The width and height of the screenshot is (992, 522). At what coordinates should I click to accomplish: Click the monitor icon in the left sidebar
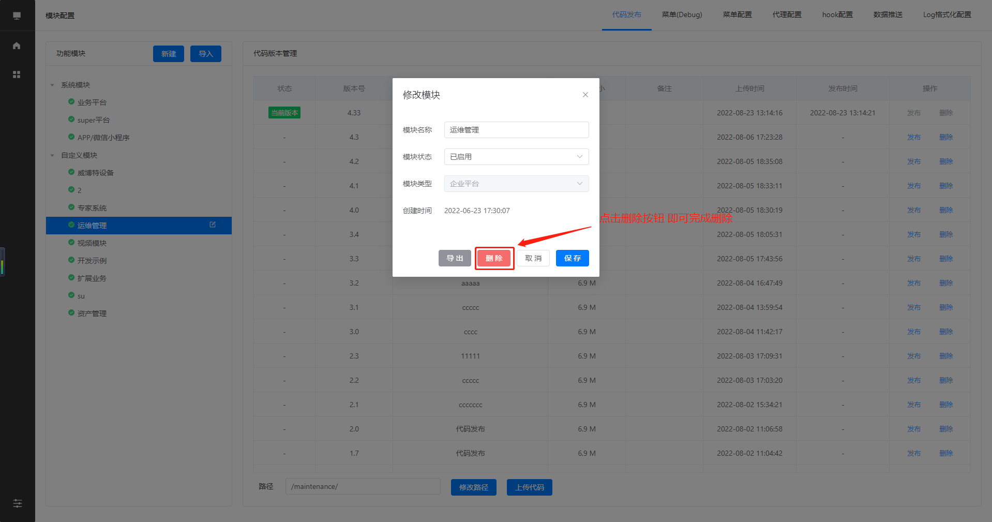tap(17, 16)
